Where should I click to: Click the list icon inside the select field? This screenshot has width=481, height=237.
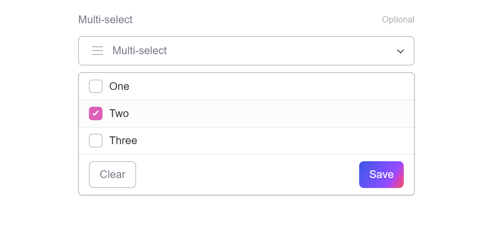[97, 51]
